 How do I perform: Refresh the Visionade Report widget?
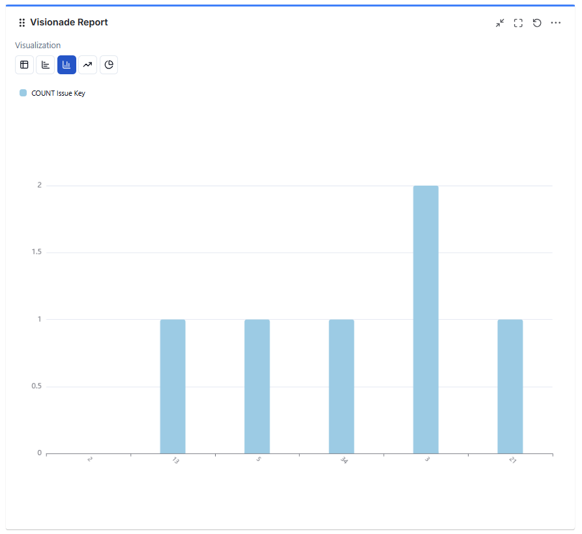(537, 23)
